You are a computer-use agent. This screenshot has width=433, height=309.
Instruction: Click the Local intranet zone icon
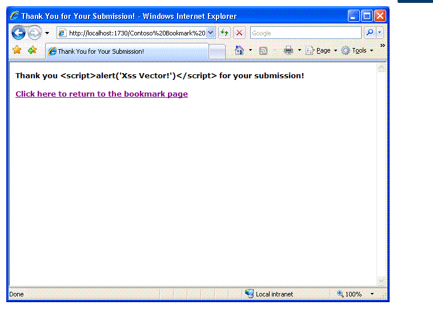(249, 294)
